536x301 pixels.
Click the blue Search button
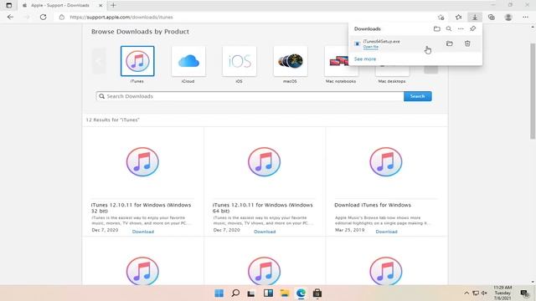[x=417, y=96]
